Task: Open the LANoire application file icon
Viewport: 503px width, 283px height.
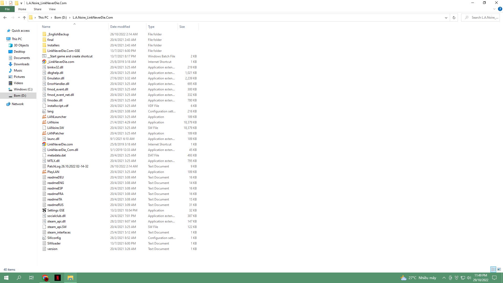Action: [44, 122]
